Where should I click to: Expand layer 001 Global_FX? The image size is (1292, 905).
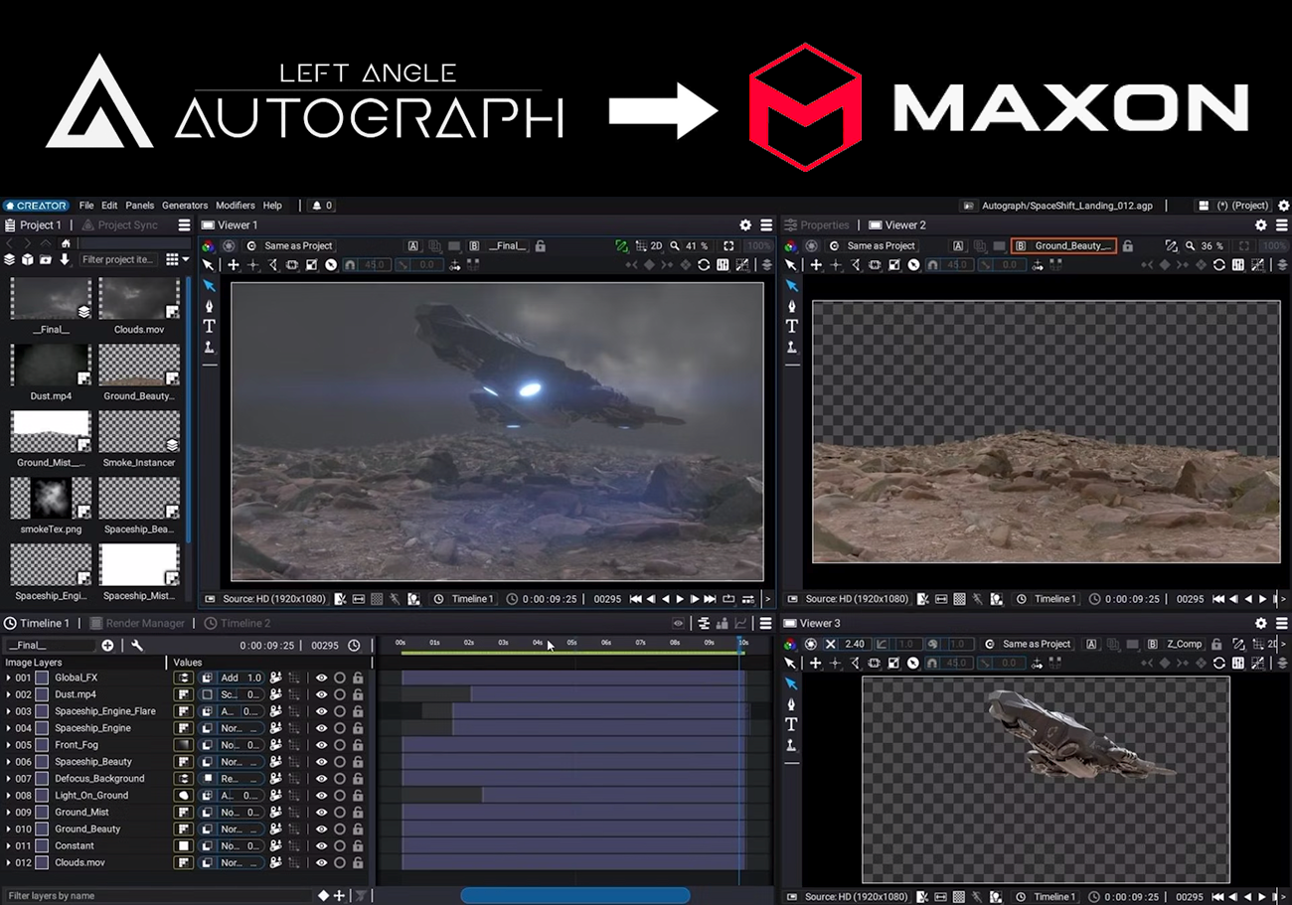[8, 679]
